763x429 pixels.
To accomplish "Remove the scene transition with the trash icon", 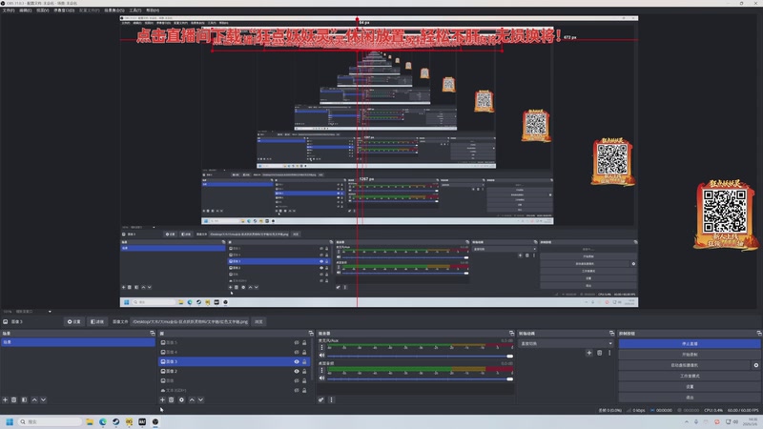I will point(600,353).
